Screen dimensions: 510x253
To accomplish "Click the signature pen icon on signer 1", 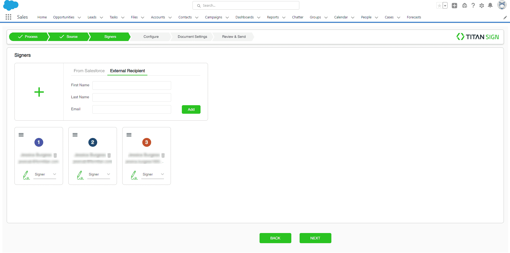I will [26, 175].
